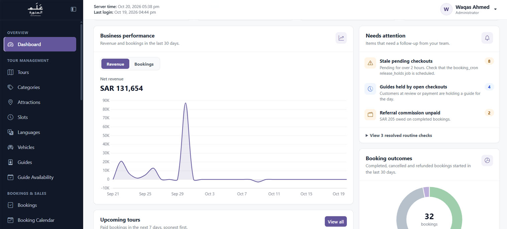Go to Vehicles
Viewport: 507px width, 229px height.
pos(40,147)
